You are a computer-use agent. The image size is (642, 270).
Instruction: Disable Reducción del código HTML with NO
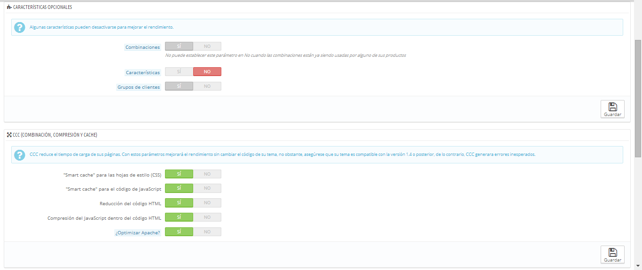click(207, 203)
